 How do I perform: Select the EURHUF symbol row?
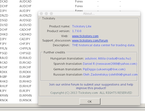25,86
